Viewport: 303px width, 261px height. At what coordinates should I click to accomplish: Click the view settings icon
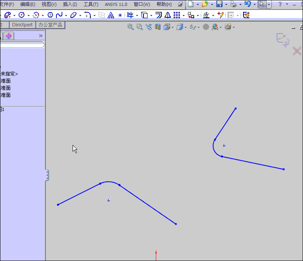tap(228, 27)
